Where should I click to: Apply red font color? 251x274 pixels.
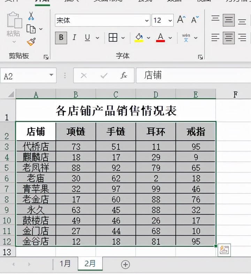click(160, 38)
